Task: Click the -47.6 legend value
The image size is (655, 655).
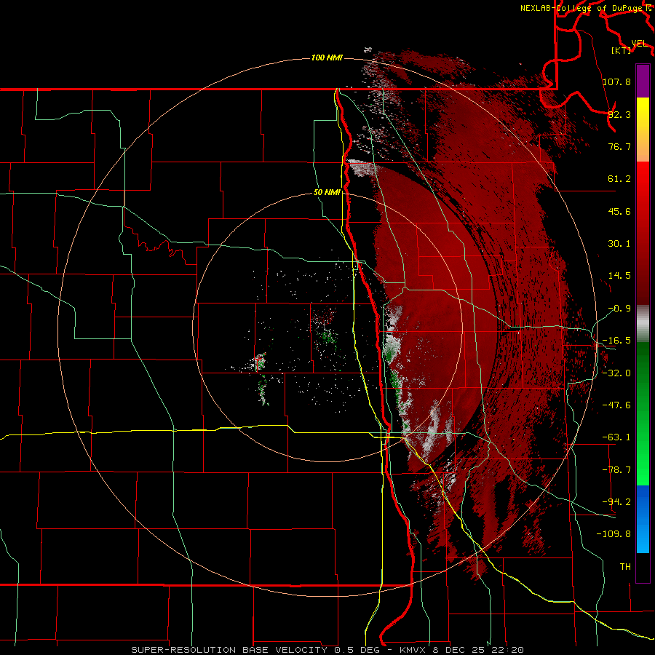Action: (616, 405)
